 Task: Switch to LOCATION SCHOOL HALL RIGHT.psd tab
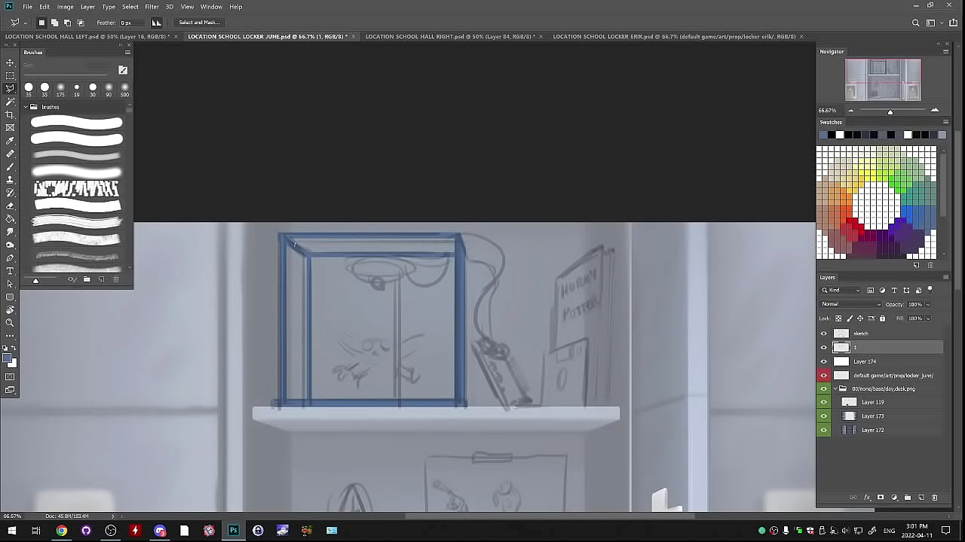(449, 36)
